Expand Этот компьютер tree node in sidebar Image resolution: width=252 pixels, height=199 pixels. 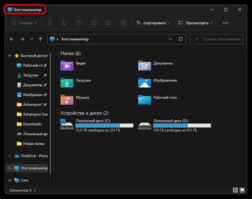(10, 168)
